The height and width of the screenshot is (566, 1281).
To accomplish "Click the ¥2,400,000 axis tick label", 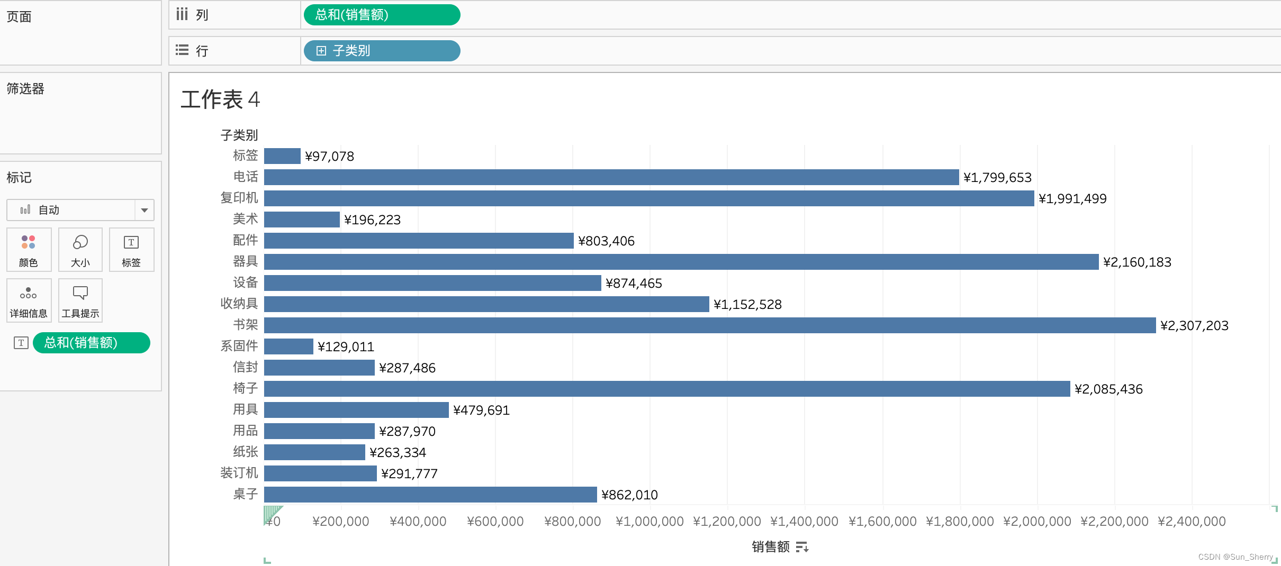I will (x=1192, y=522).
